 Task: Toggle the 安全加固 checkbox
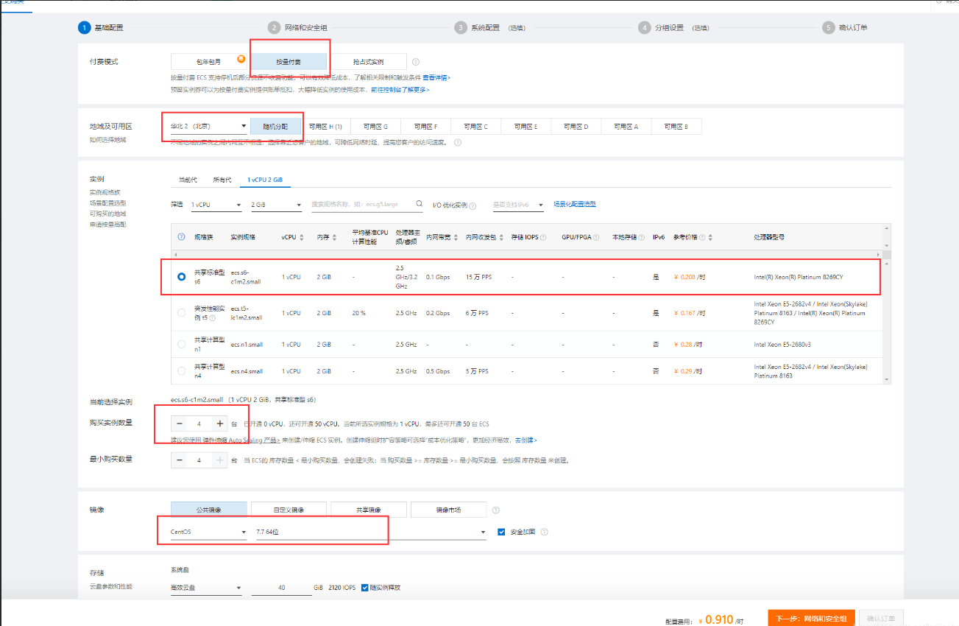pos(501,532)
